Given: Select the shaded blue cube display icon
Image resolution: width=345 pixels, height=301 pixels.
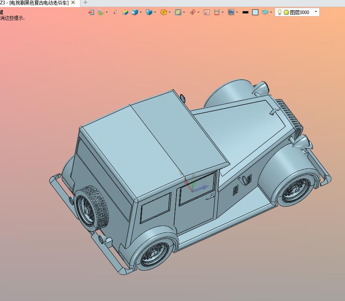Looking at the screenshot, I should coord(135,12).
